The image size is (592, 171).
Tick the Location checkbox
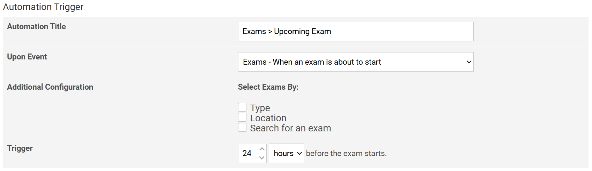coord(242,117)
